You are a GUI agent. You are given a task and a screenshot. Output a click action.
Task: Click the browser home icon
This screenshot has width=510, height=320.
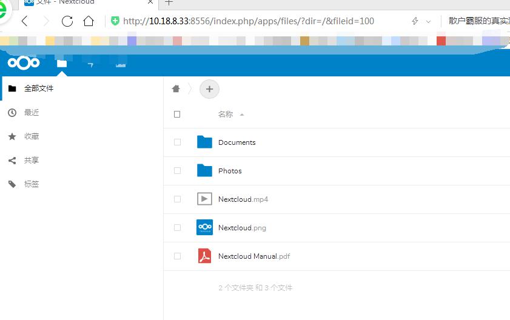(x=89, y=21)
